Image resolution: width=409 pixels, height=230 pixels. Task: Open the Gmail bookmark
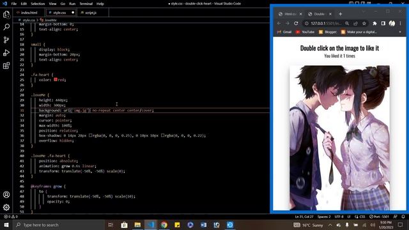click(284, 32)
